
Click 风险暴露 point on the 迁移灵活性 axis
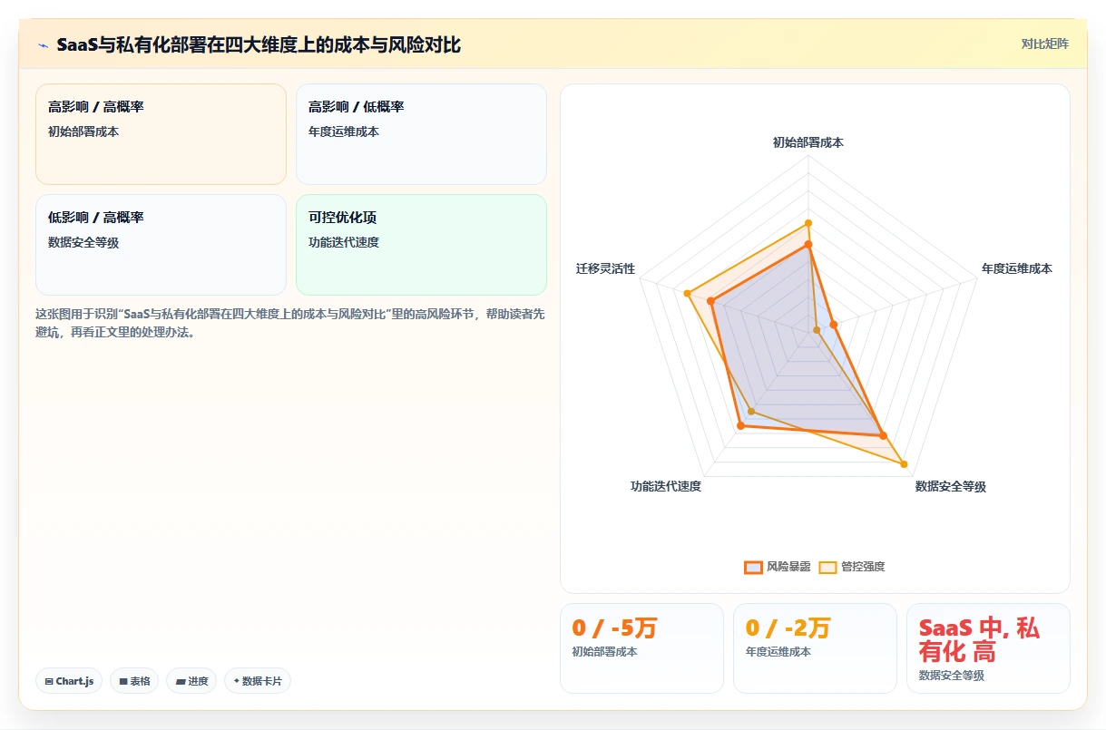pos(711,302)
